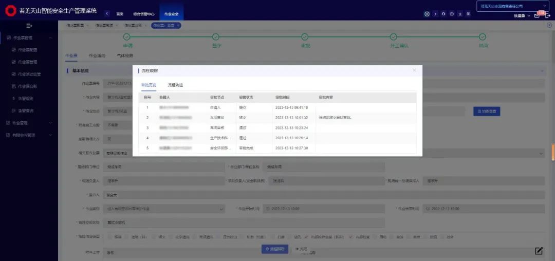
Task: Click the edit pencil icon at bottom right
Action: (539, 251)
